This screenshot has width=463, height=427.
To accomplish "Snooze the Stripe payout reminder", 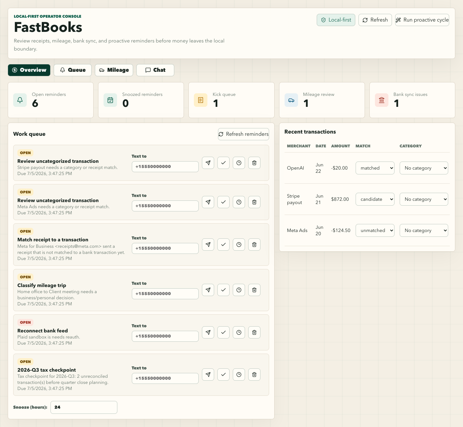I will 239,163.
